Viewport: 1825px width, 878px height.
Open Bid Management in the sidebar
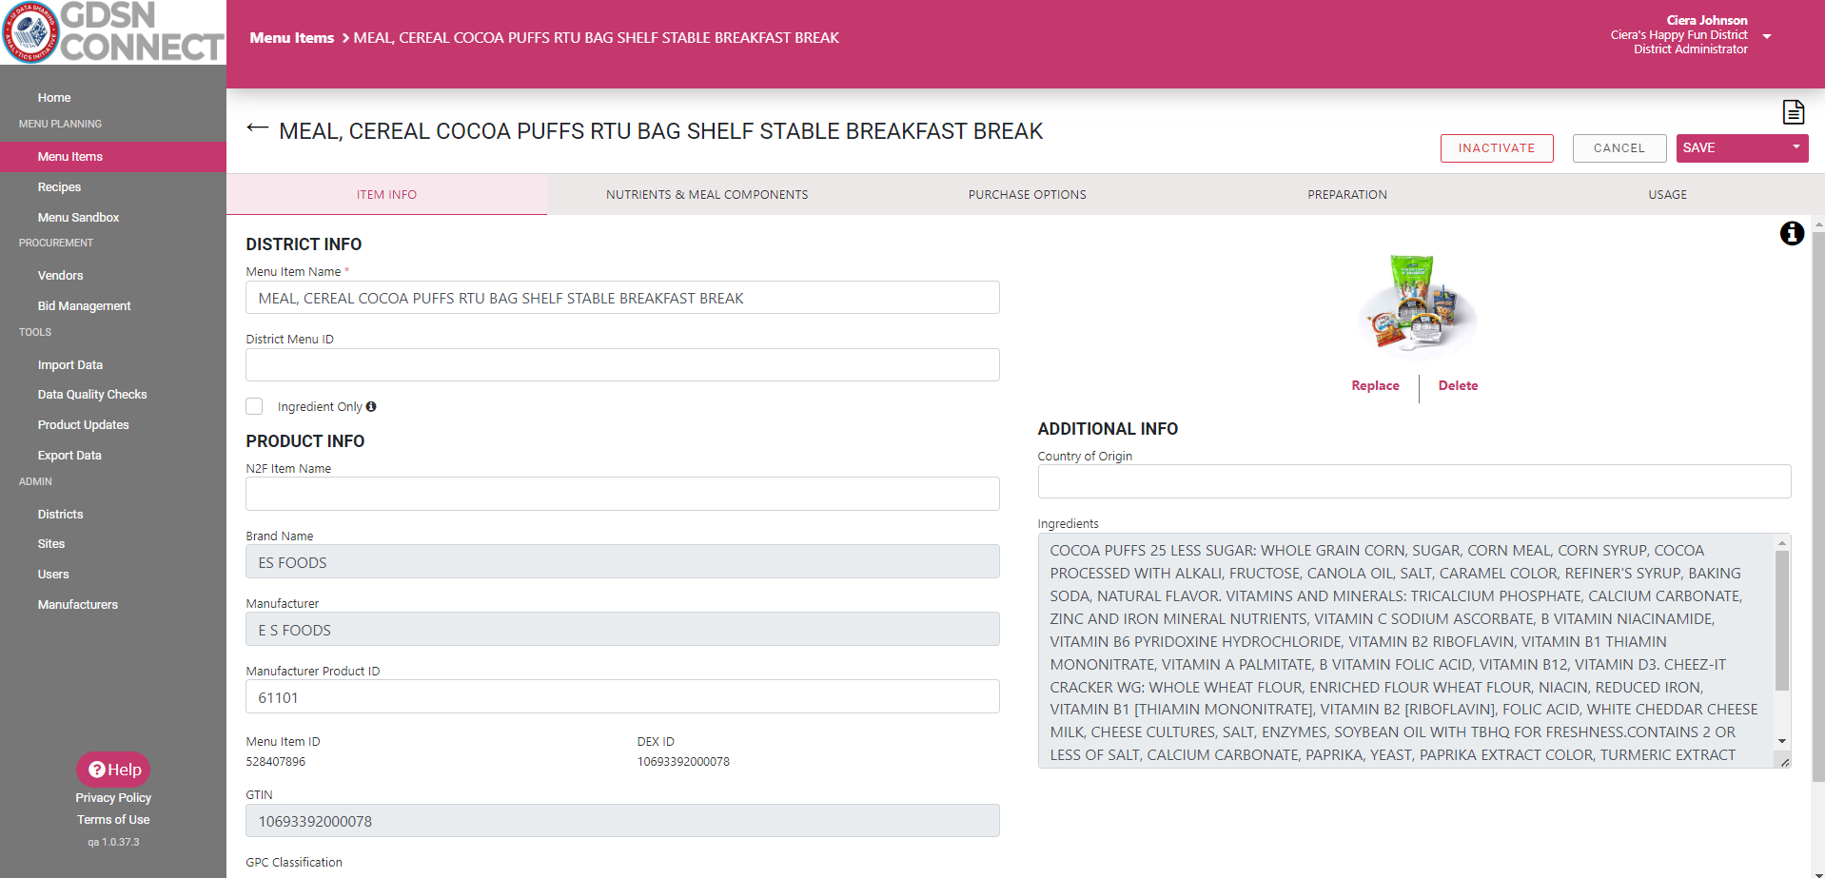[84, 306]
